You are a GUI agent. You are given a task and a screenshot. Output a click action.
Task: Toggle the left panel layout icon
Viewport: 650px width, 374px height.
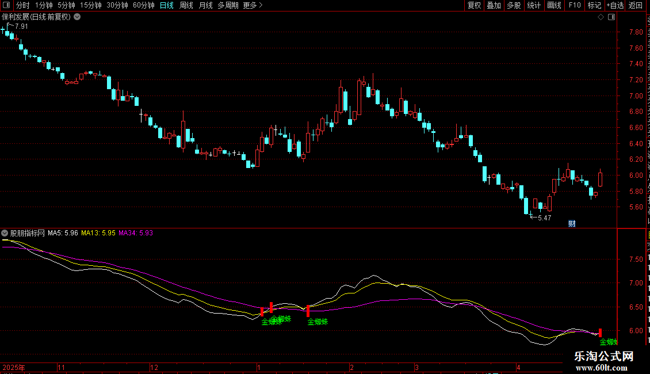pyautogui.click(x=6, y=5)
